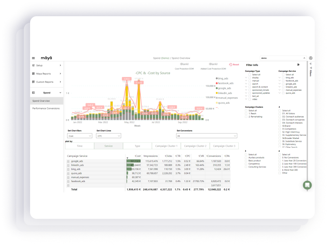The image size is (331, 248).
Task: Sort by the Impressions column header
Action: point(150,156)
